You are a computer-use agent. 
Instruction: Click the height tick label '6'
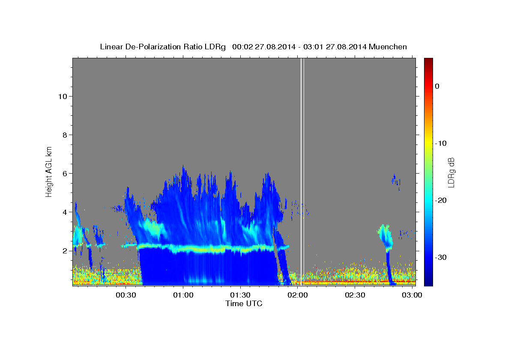[64, 173]
